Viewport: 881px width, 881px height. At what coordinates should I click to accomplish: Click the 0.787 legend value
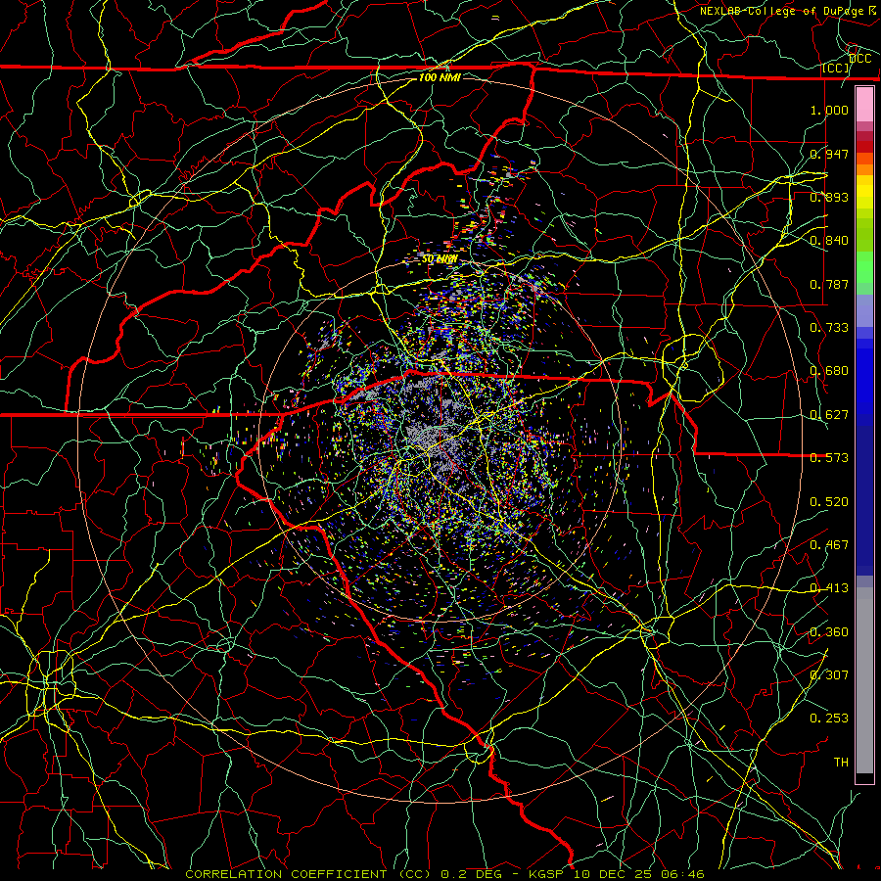click(x=829, y=284)
